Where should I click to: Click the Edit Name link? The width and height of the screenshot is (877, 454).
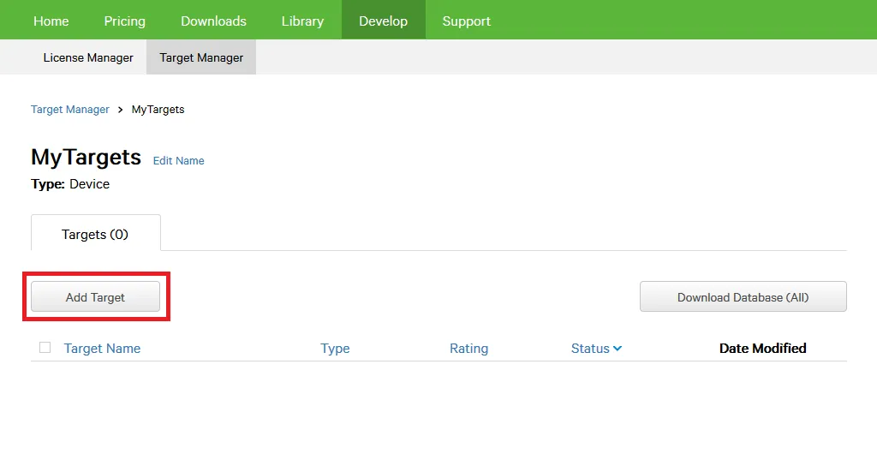click(178, 161)
